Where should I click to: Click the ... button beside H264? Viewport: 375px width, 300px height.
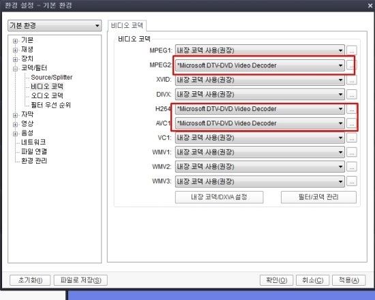(x=352, y=109)
